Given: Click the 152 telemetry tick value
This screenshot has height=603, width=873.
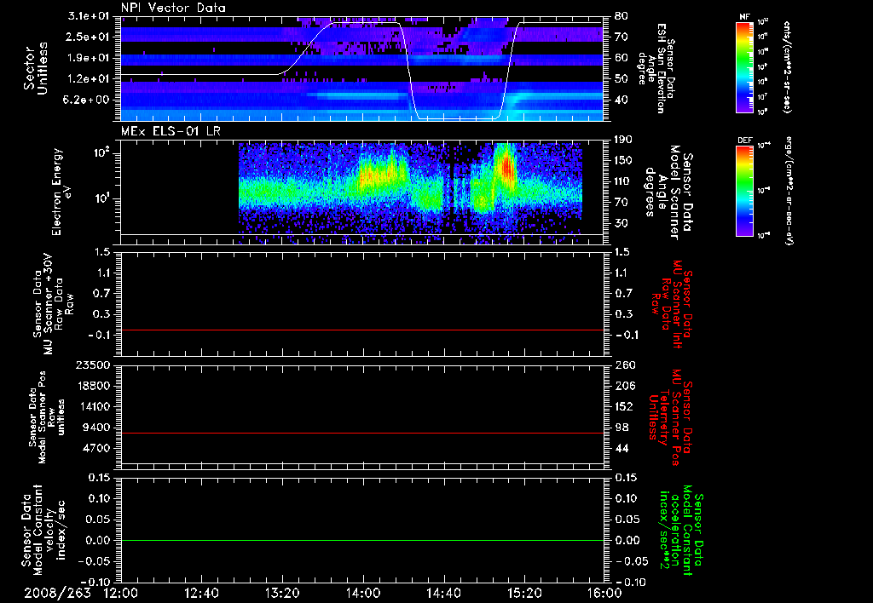Looking at the screenshot, I should (625, 406).
